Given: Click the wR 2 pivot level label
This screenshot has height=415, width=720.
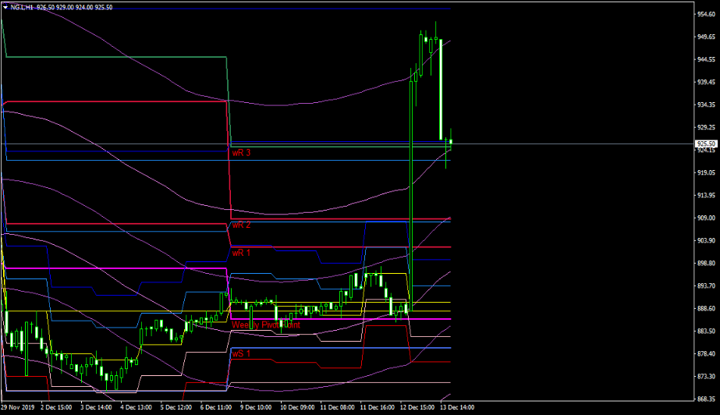Looking at the screenshot, I should pyautogui.click(x=241, y=225).
